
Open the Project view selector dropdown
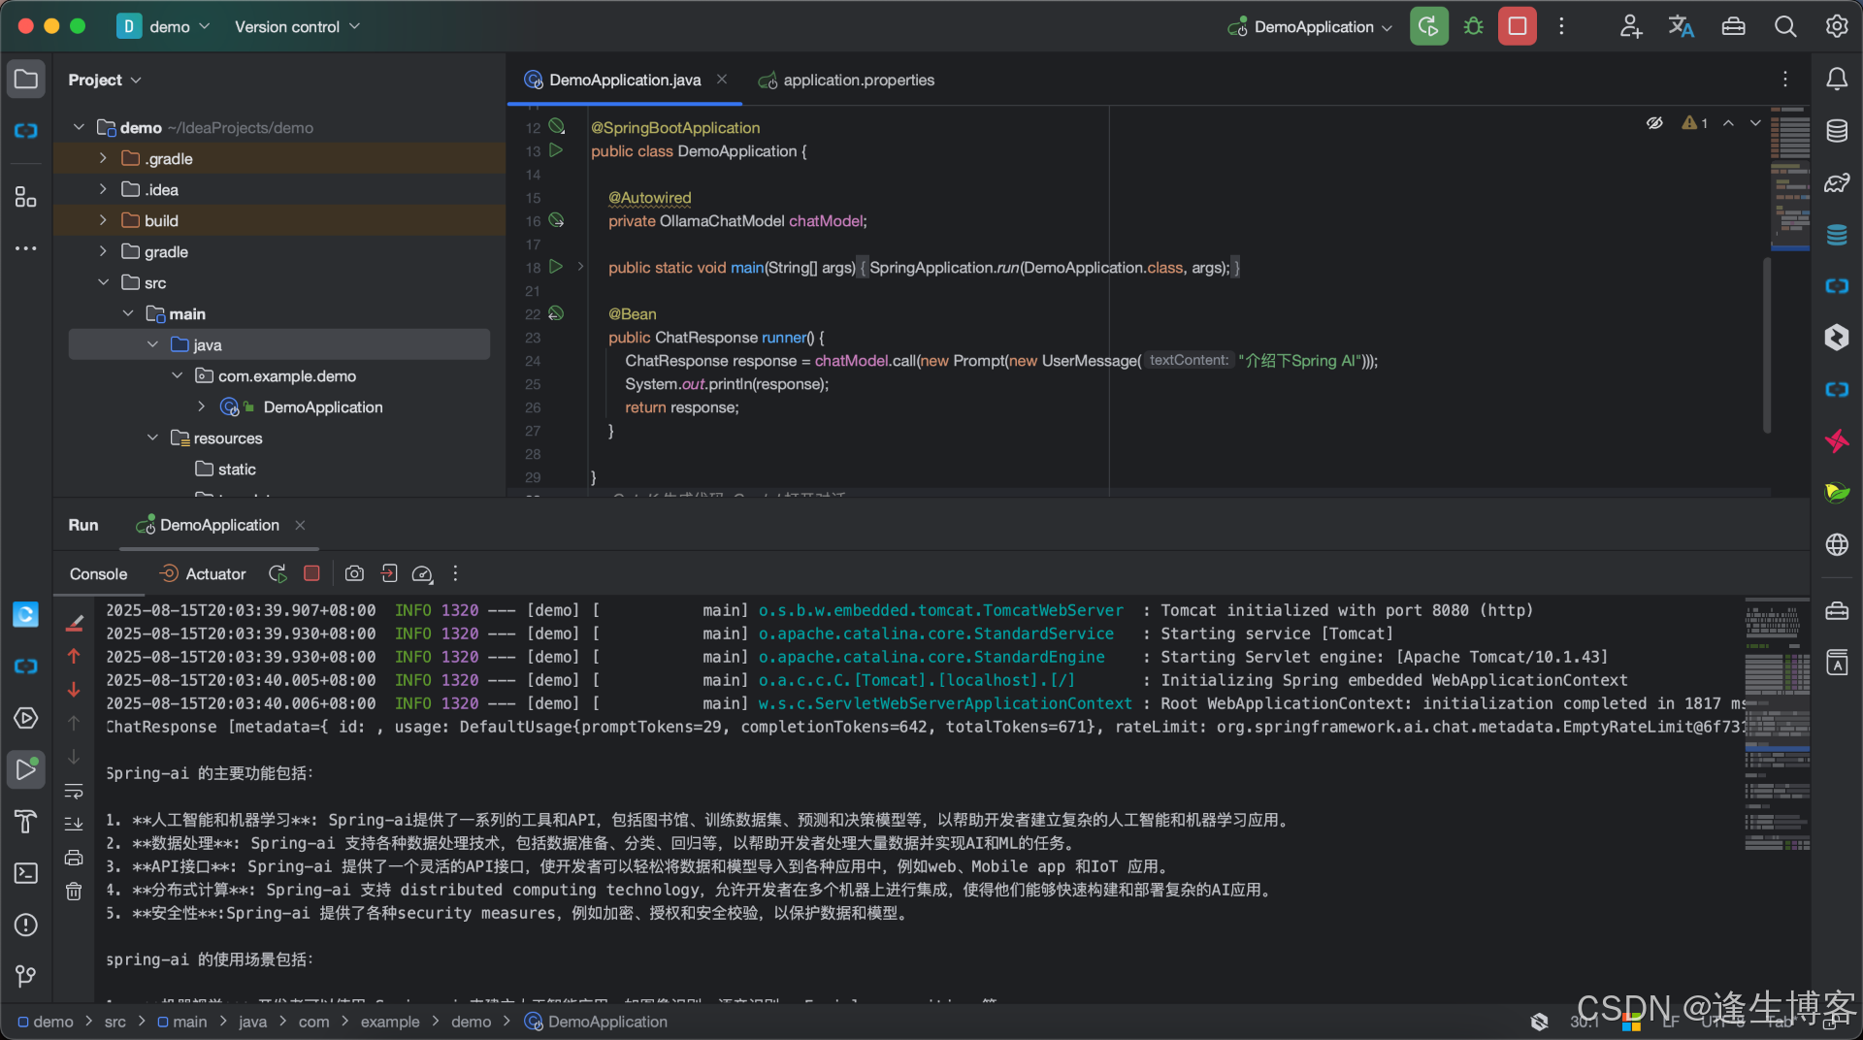tap(105, 80)
